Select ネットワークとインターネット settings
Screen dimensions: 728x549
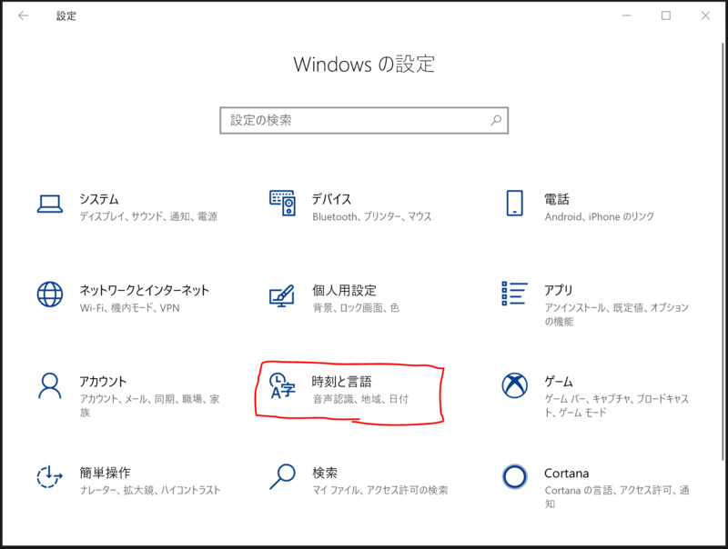click(144, 290)
